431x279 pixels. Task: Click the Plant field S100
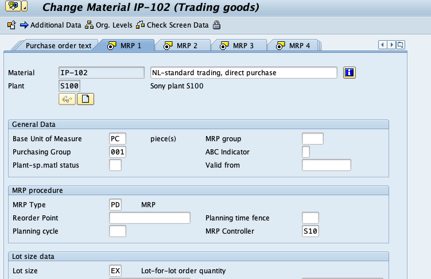69,86
